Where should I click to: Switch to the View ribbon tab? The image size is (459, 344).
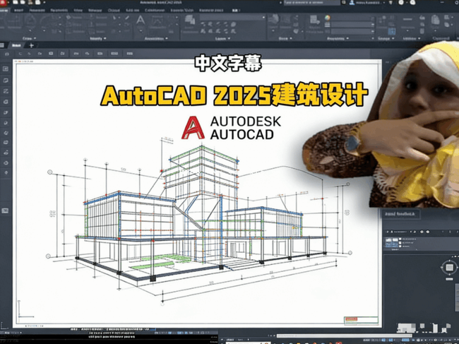[78, 11]
